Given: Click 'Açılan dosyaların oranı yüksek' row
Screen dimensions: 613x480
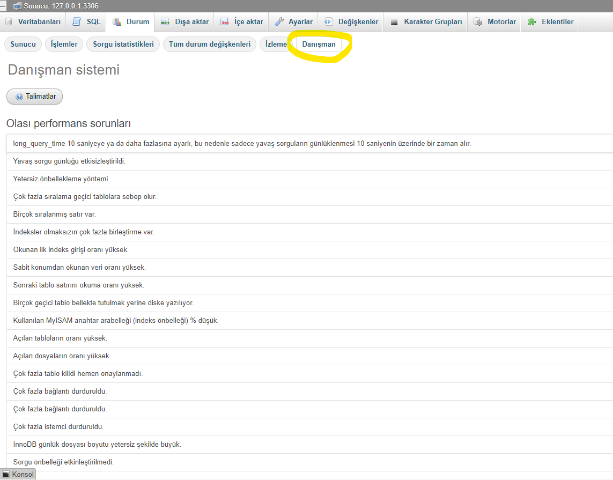Looking at the screenshot, I should point(309,356).
